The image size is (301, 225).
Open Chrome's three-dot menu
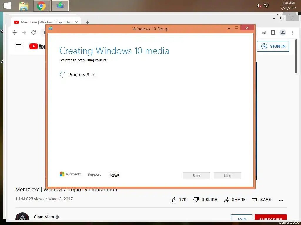coord(292,33)
